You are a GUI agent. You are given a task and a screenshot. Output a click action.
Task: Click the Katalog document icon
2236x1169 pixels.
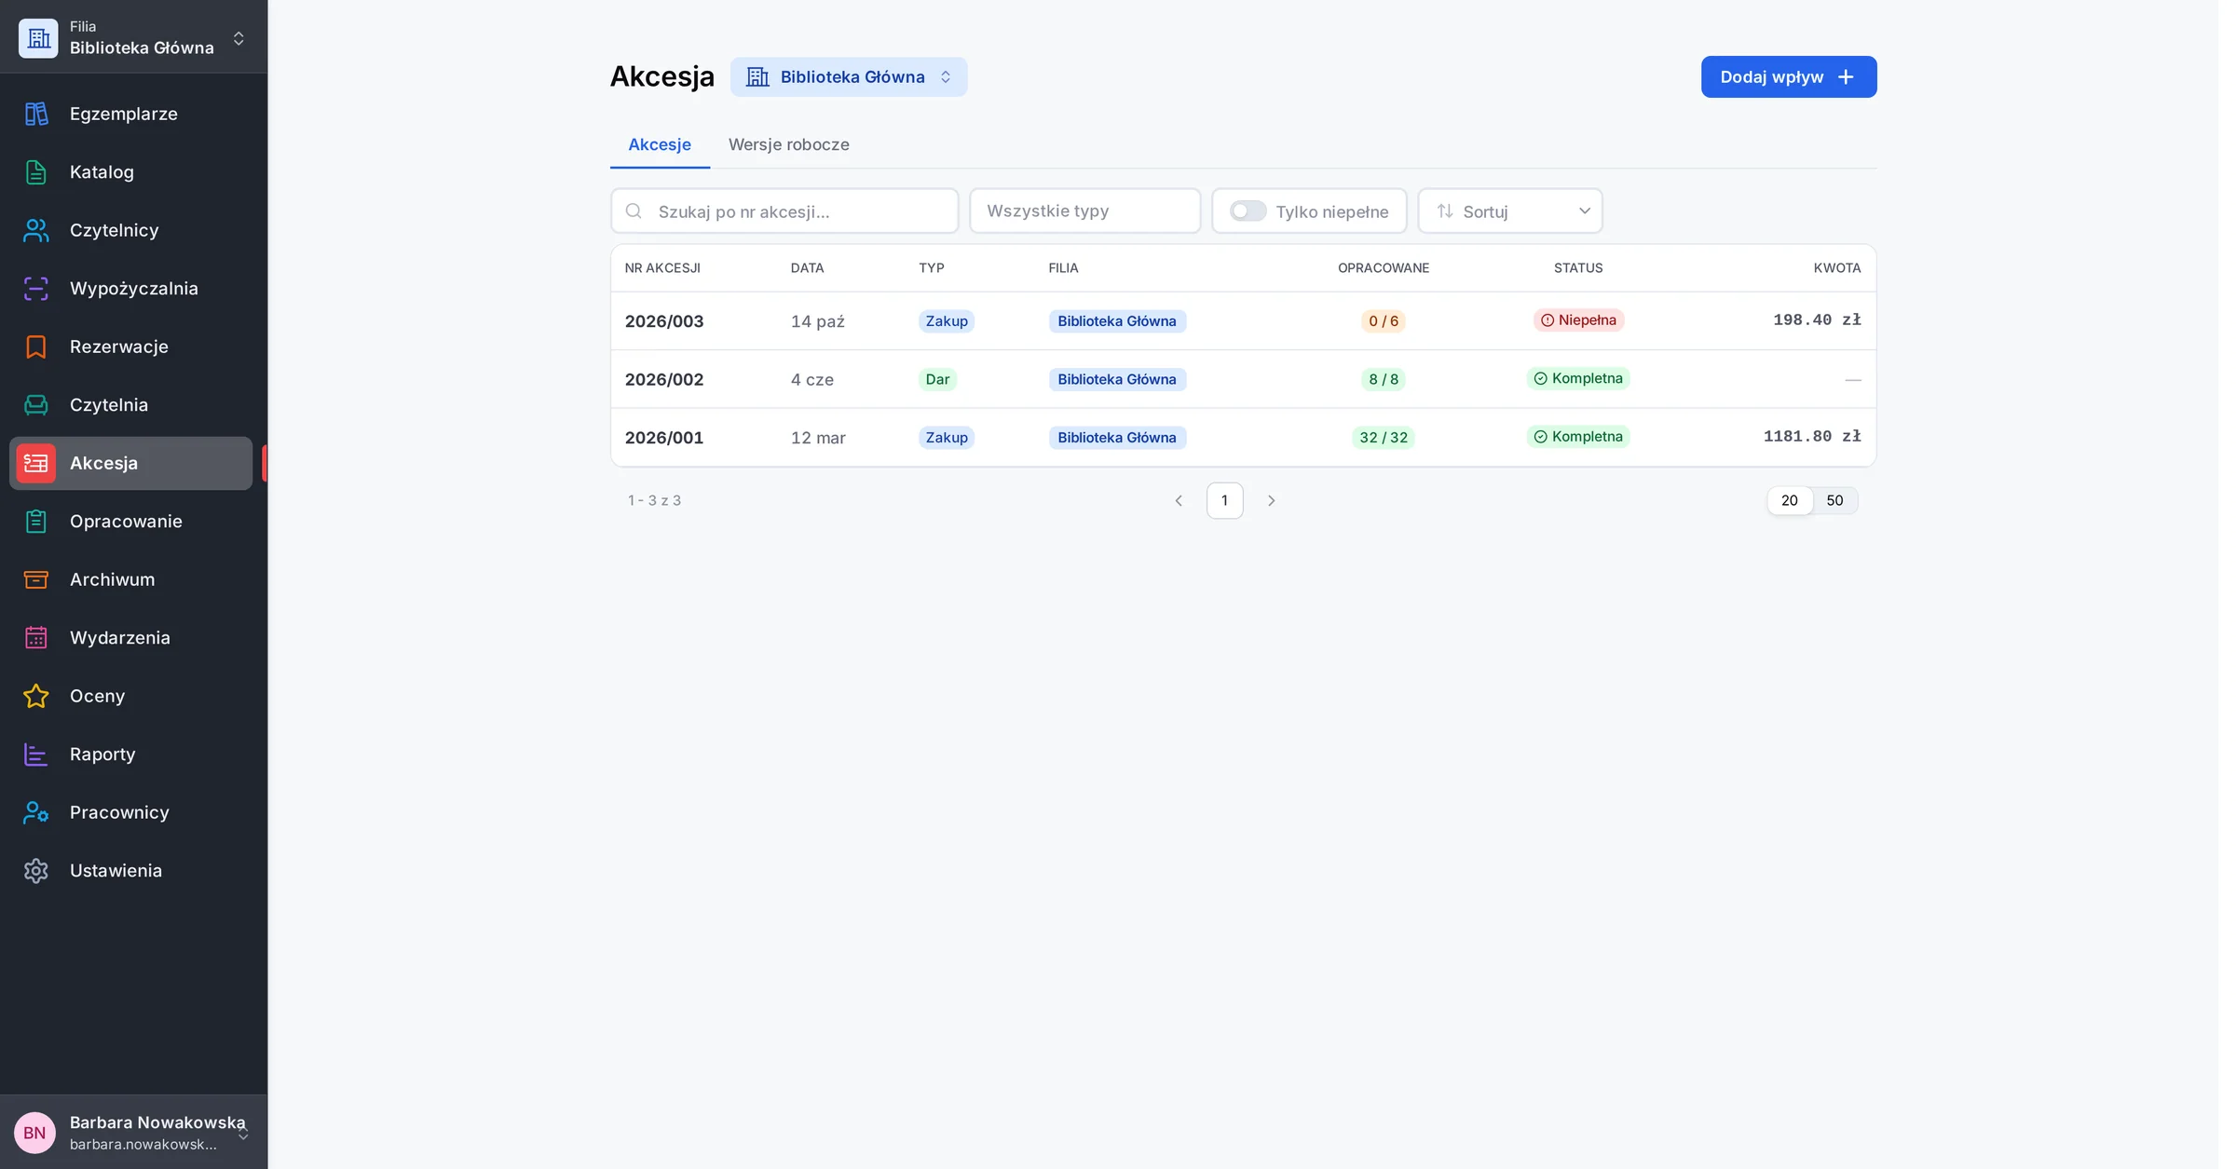(x=36, y=172)
